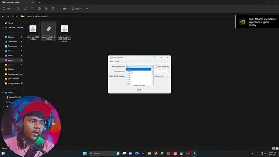Open the clock and date panel
The height and width of the screenshot is (157, 279).
click(272, 154)
